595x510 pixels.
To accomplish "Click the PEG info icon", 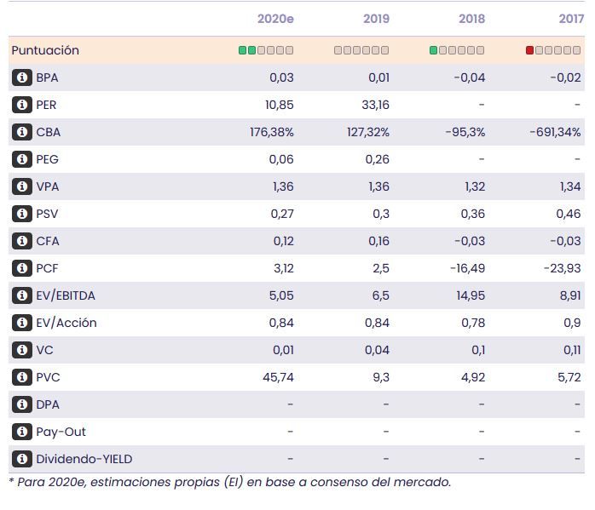I will [21, 159].
